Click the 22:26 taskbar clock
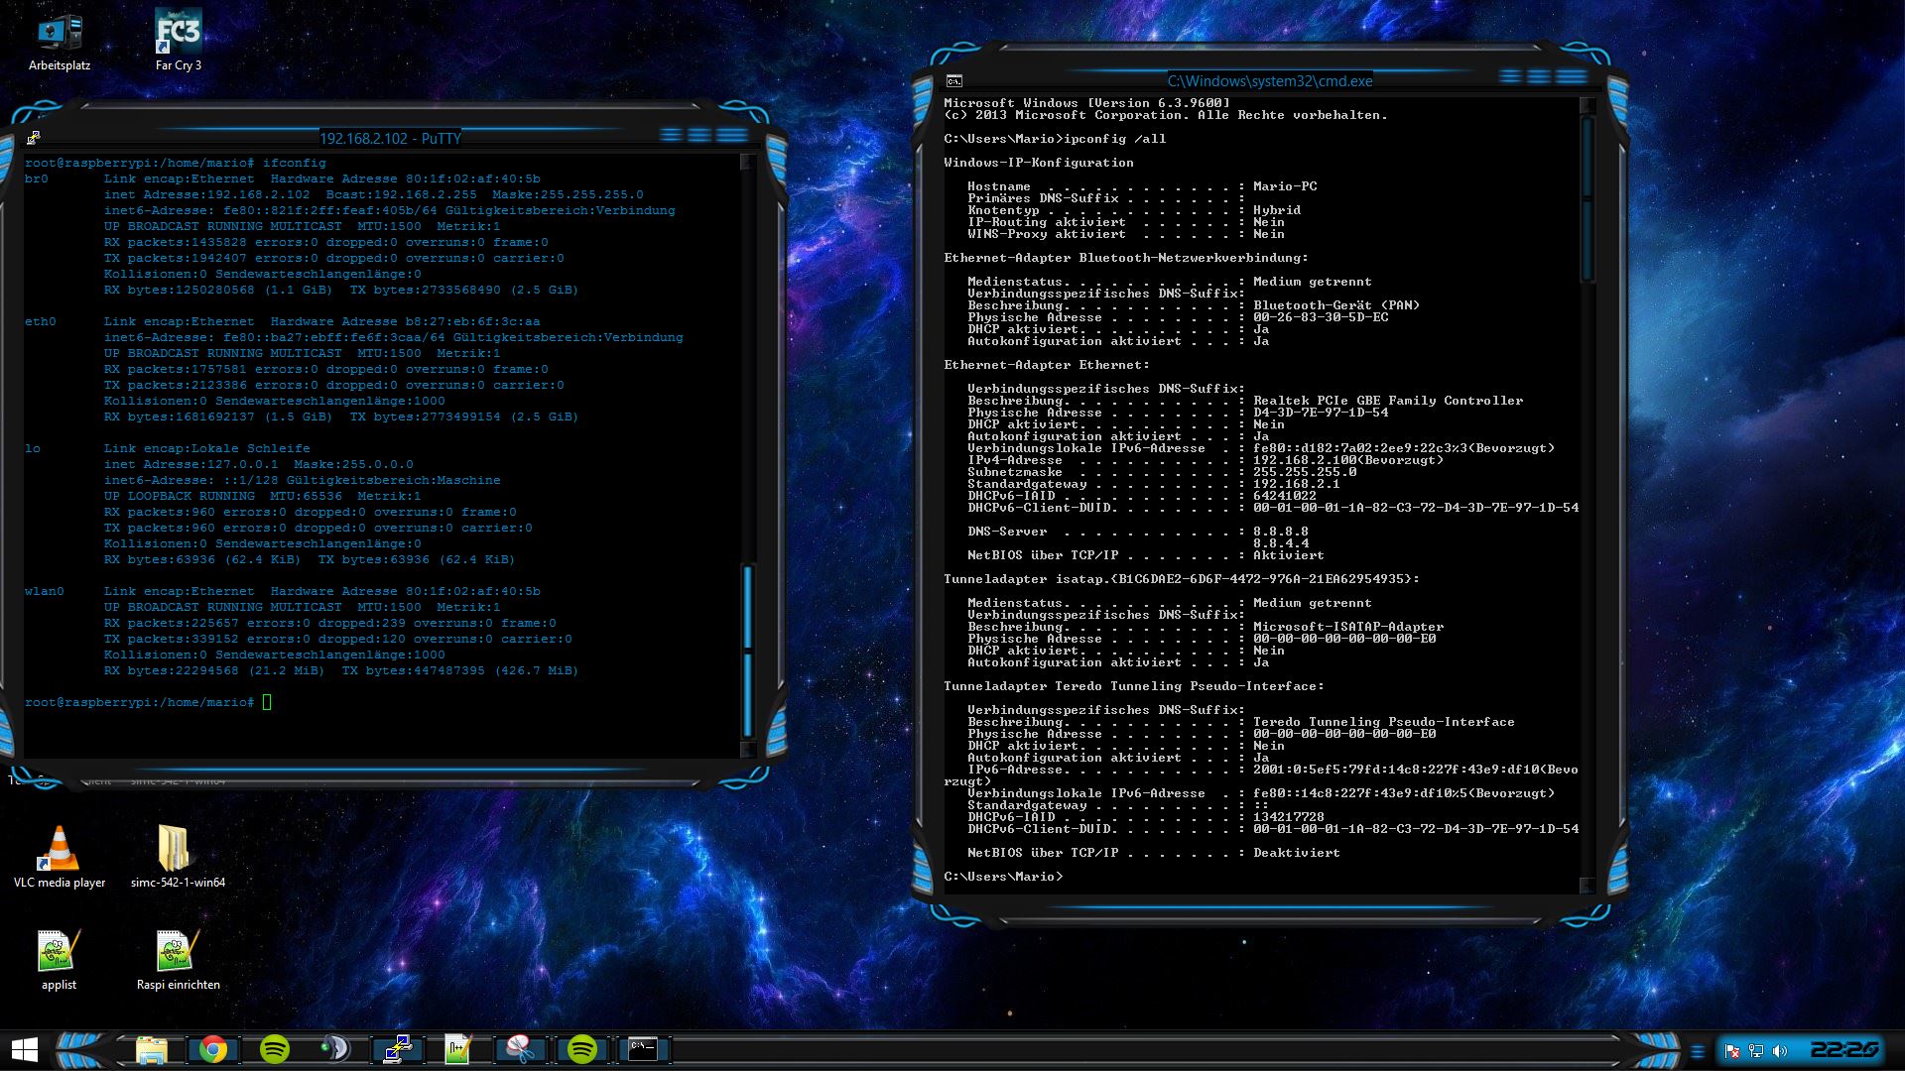1905x1071 pixels. [1843, 1049]
